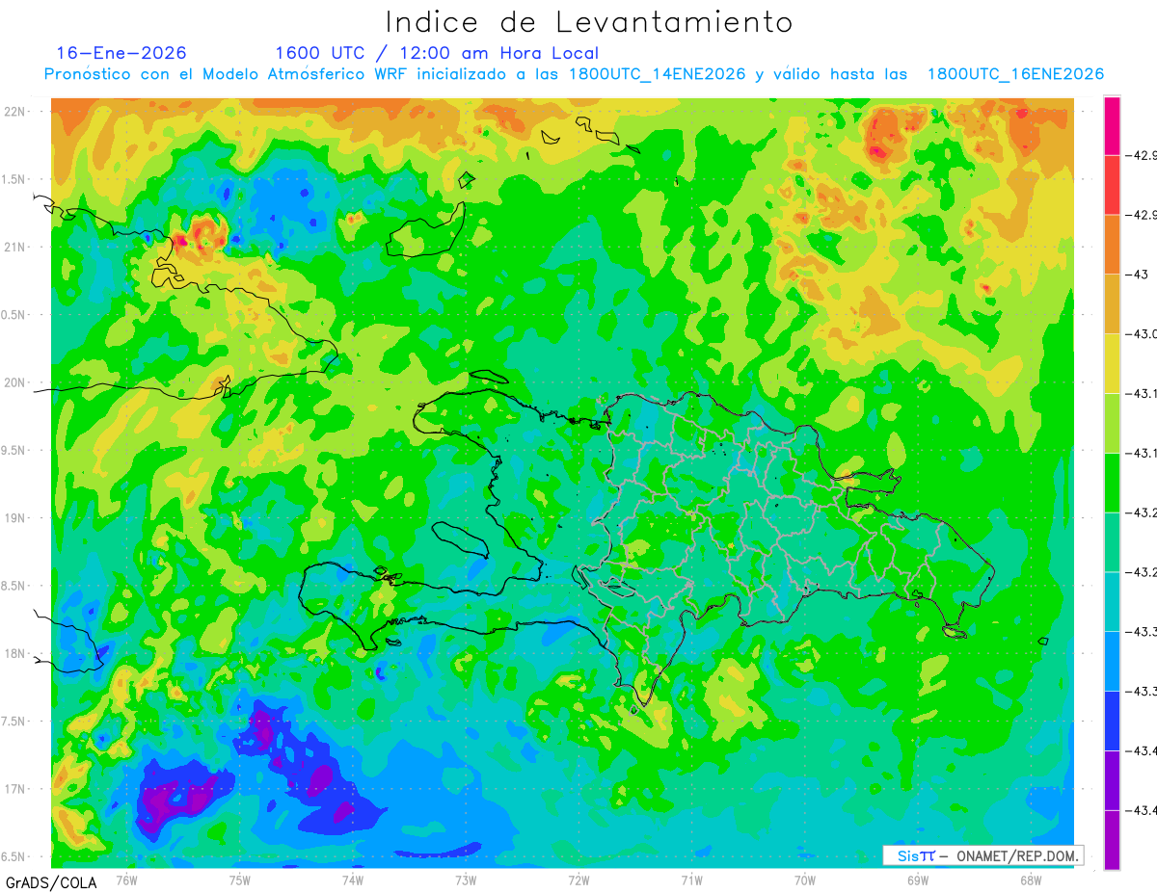Click the "71W" longitude axis label
1157x893 pixels.
[691, 880]
